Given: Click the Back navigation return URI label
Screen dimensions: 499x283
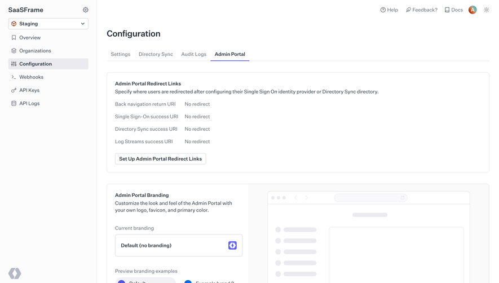Looking at the screenshot, I should click(145, 104).
